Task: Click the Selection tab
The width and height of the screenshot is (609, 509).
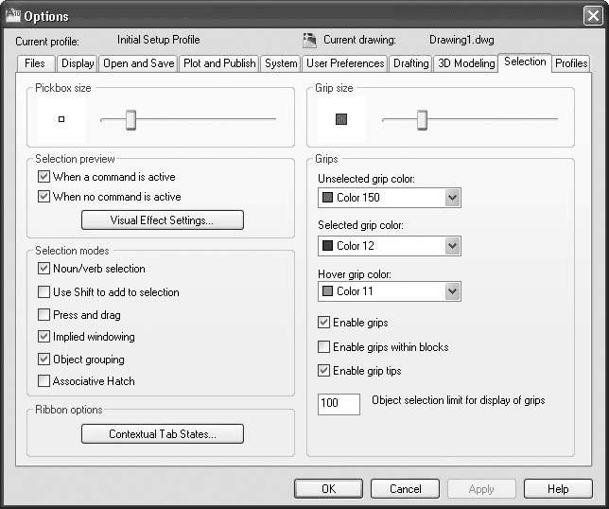Action: click(525, 62)
